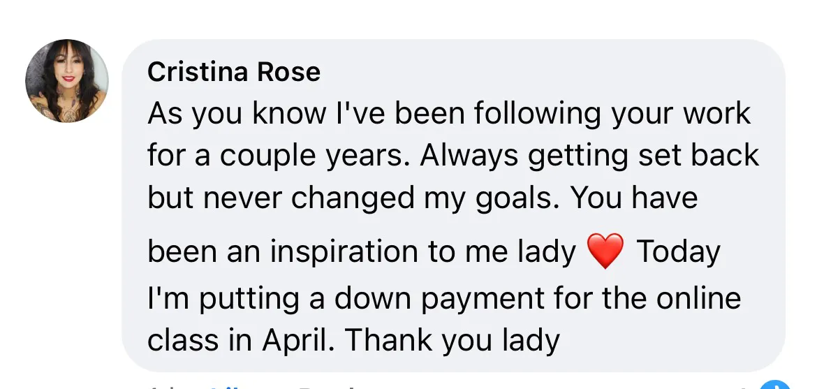This screenshot has height=389, width=817.
Task: Click the word "goals" in the comment
Action: point(517,198)
